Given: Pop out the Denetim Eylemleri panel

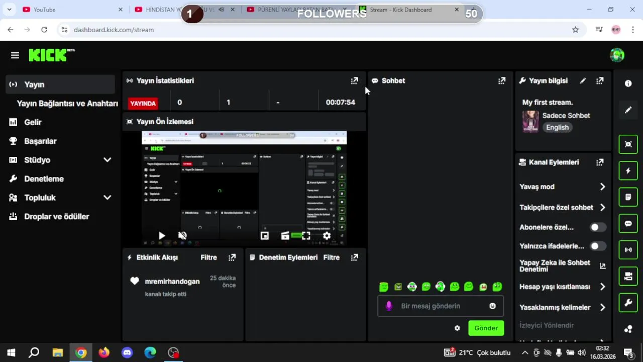Looking at the screenshot, I should pyautogui.click(x=354, y=257).
